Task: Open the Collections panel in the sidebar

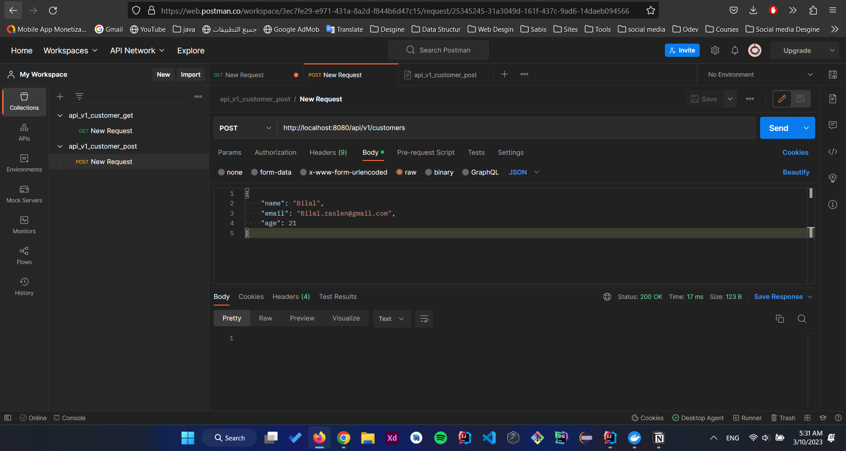Action: [x=24, y=101]
